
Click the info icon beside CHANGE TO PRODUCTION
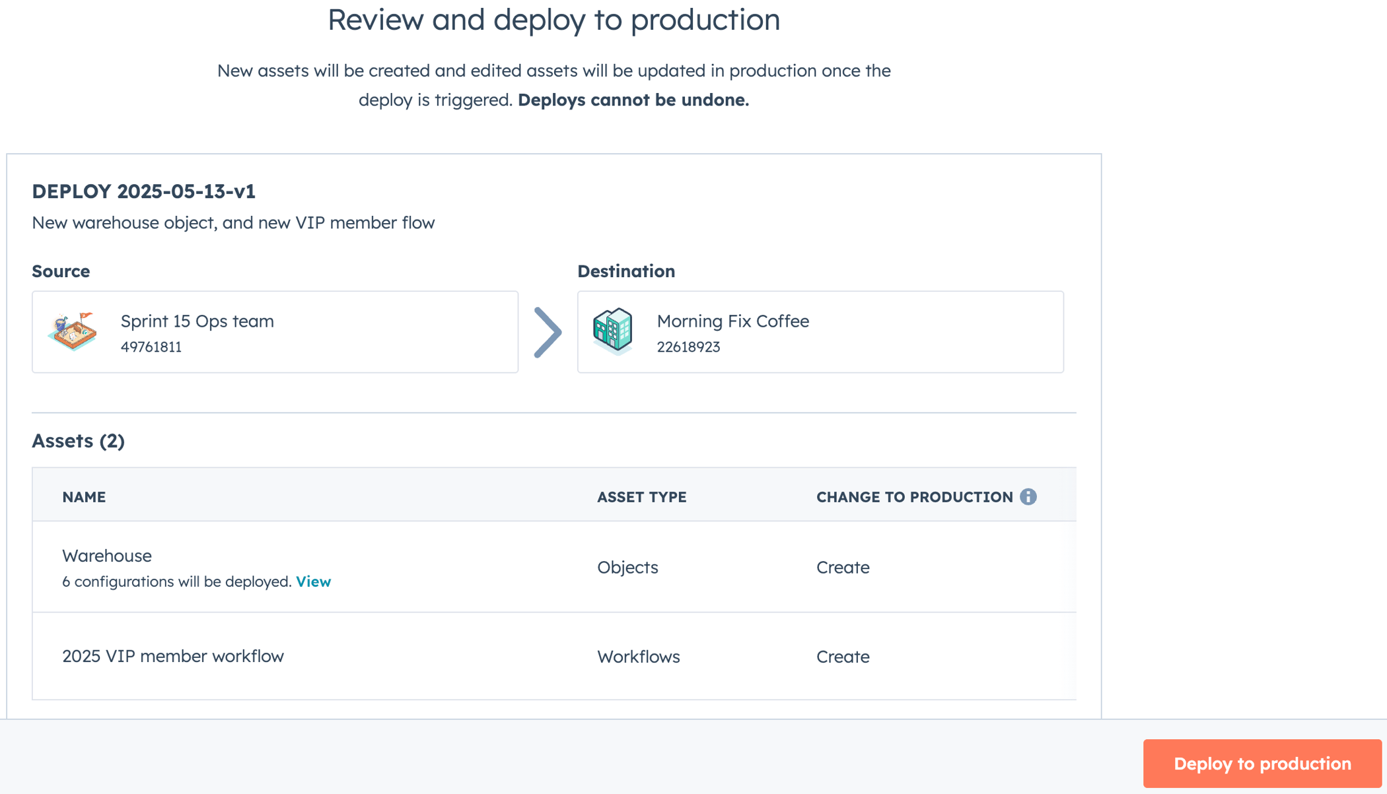pos(1030,496)
